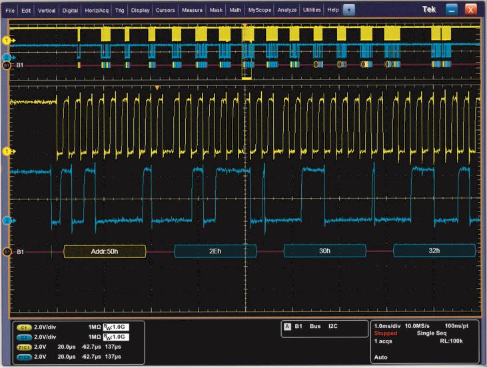Select the B1 bus marker beside the decoded packets
The width and height of the screenshot is (487, 368).
coord(8,251)
